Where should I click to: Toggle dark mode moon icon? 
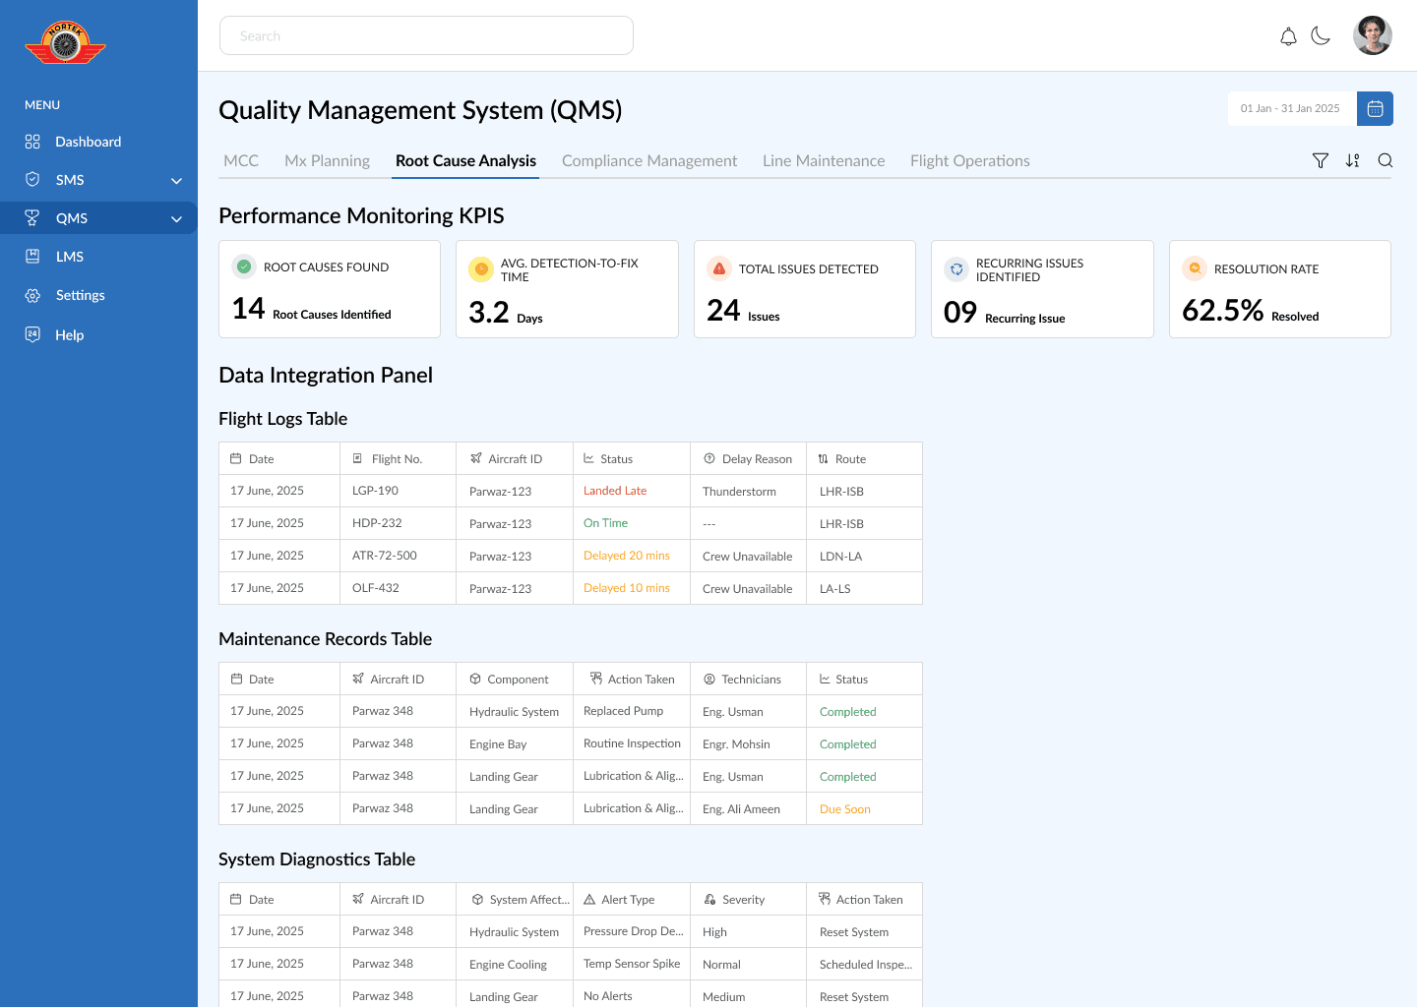[x=1321, y=36]
